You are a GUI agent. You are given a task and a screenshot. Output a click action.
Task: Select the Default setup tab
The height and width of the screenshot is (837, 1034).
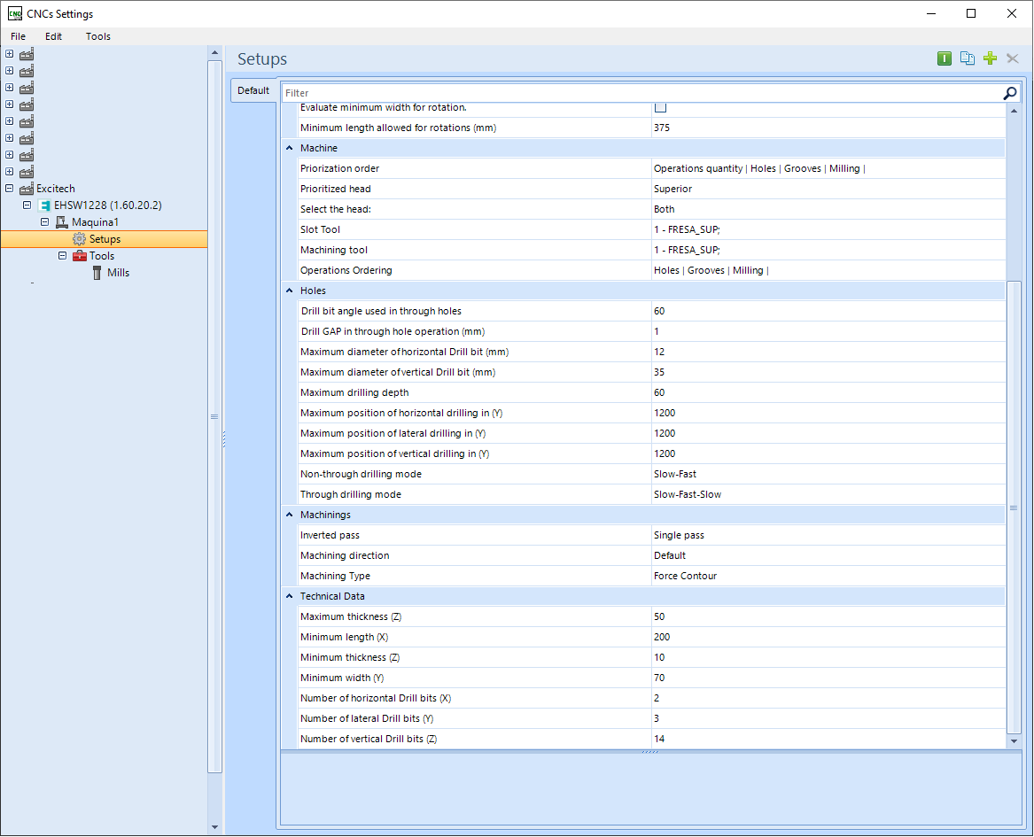(x=253, y=90)
